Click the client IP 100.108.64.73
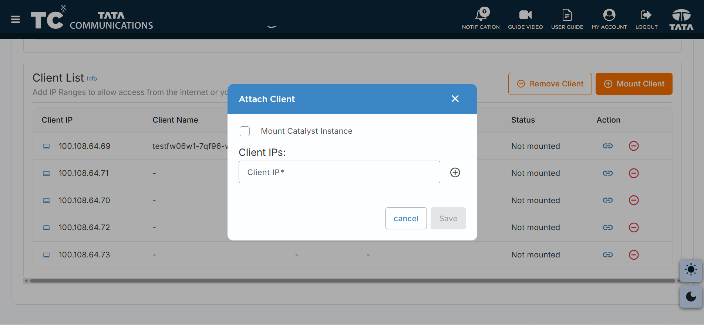Image resolution: width=704 pixels, height=325 pixels. (x=84, y=255)
